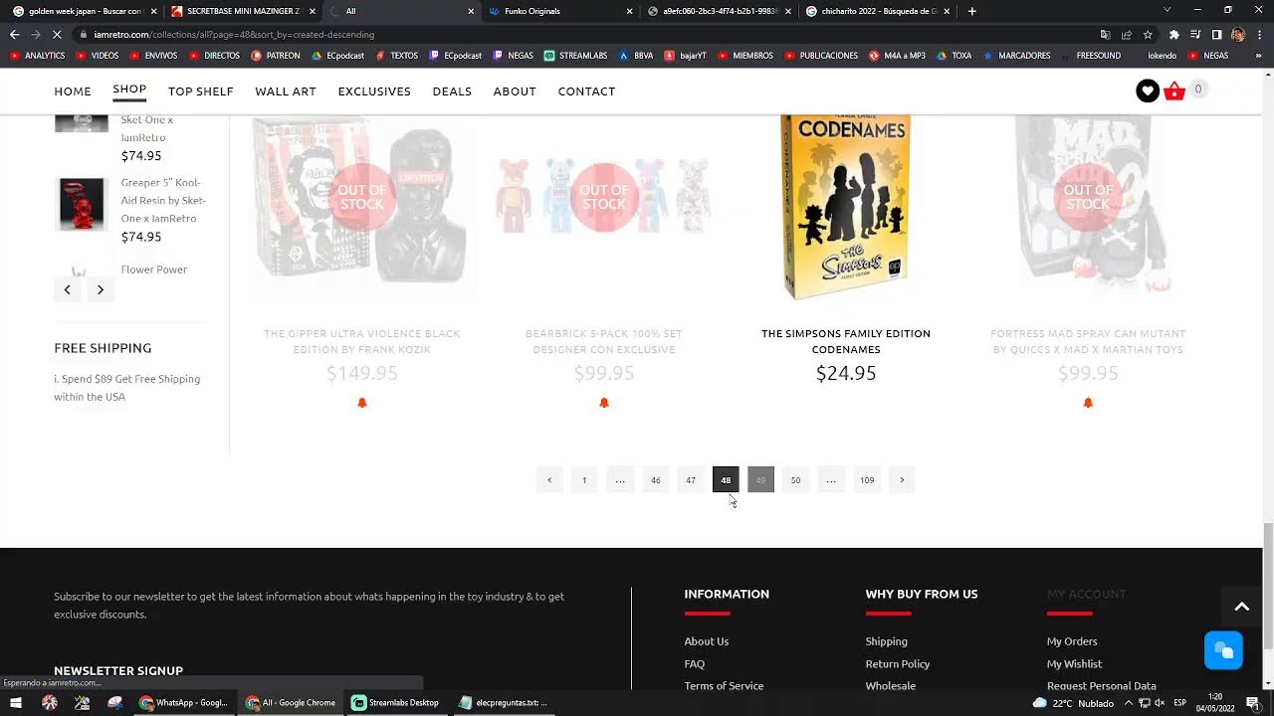Open the TOP SHELF menu item
Screen dimensions: 1274x716
pos(201,90)
